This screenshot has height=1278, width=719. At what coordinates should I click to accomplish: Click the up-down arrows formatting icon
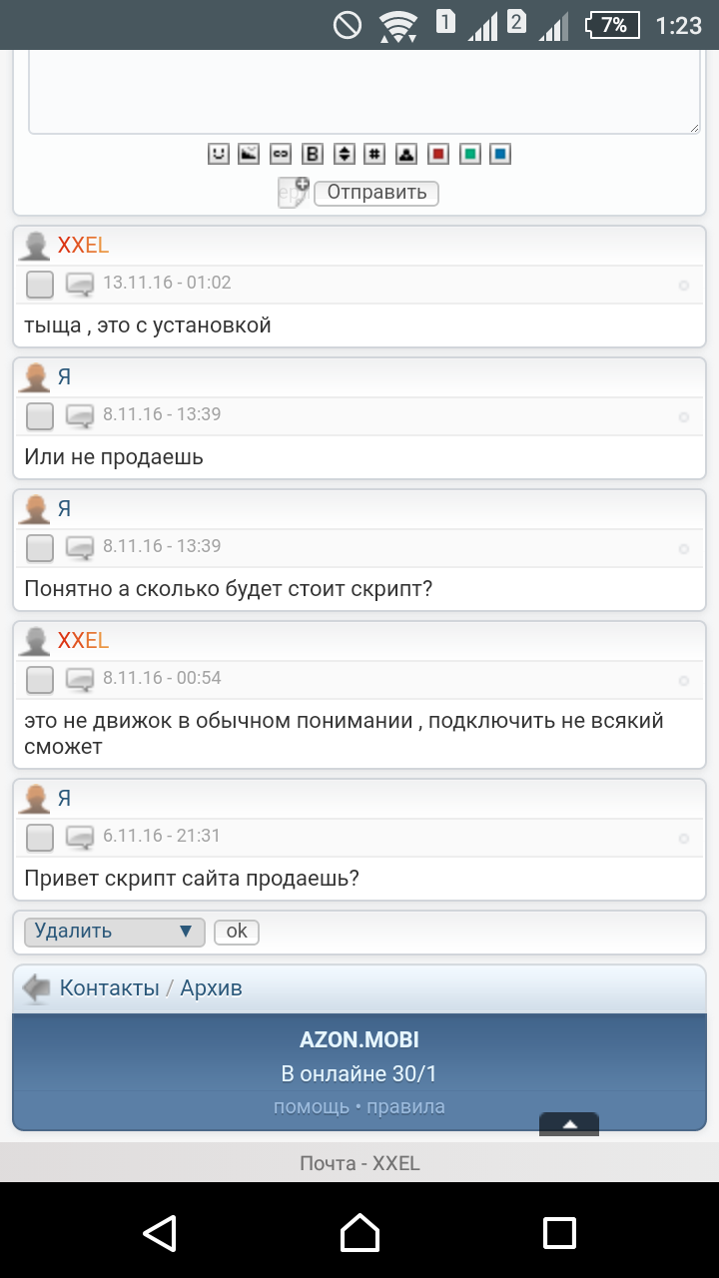(x=344, y=154)
